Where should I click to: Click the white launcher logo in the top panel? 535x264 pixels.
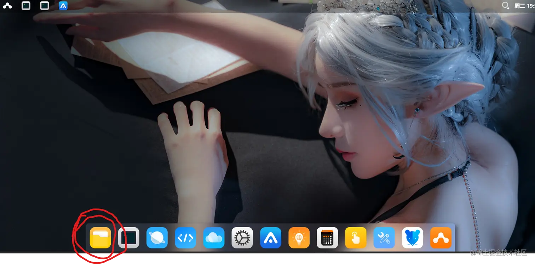7,6
